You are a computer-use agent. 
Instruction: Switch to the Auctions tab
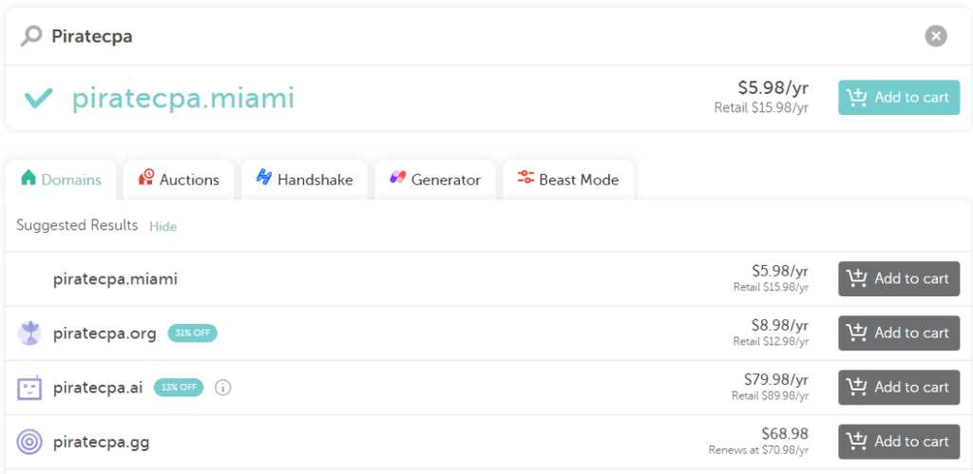179,180
